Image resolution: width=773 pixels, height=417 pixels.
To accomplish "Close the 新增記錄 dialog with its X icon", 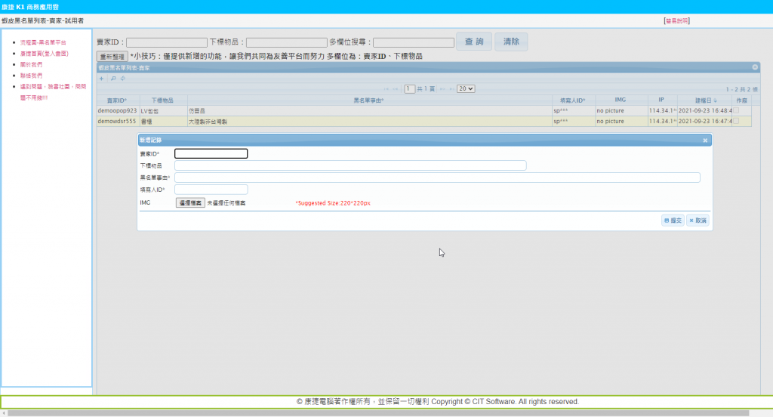I will [x=705, y=140].
